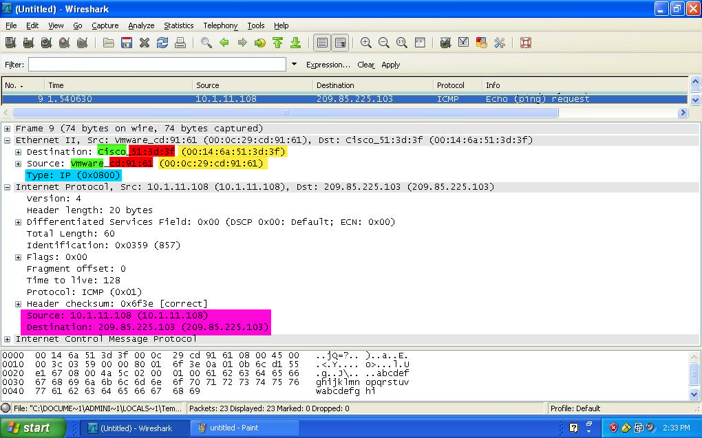Expand Internet Control Message Protocol node
Screen dimensions: 702x438
pos(7,339)
